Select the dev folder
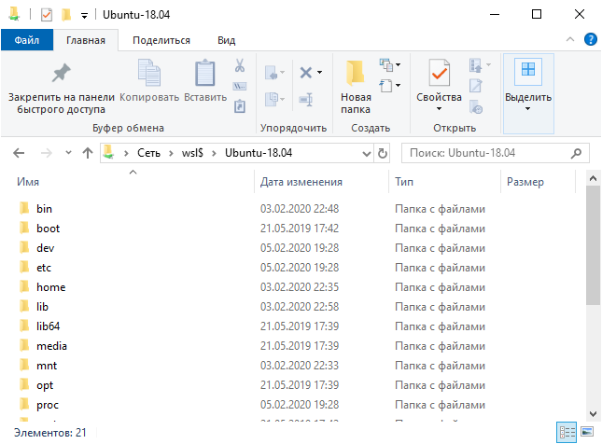This screenshot has width=602, height=444. pos(46,248)
